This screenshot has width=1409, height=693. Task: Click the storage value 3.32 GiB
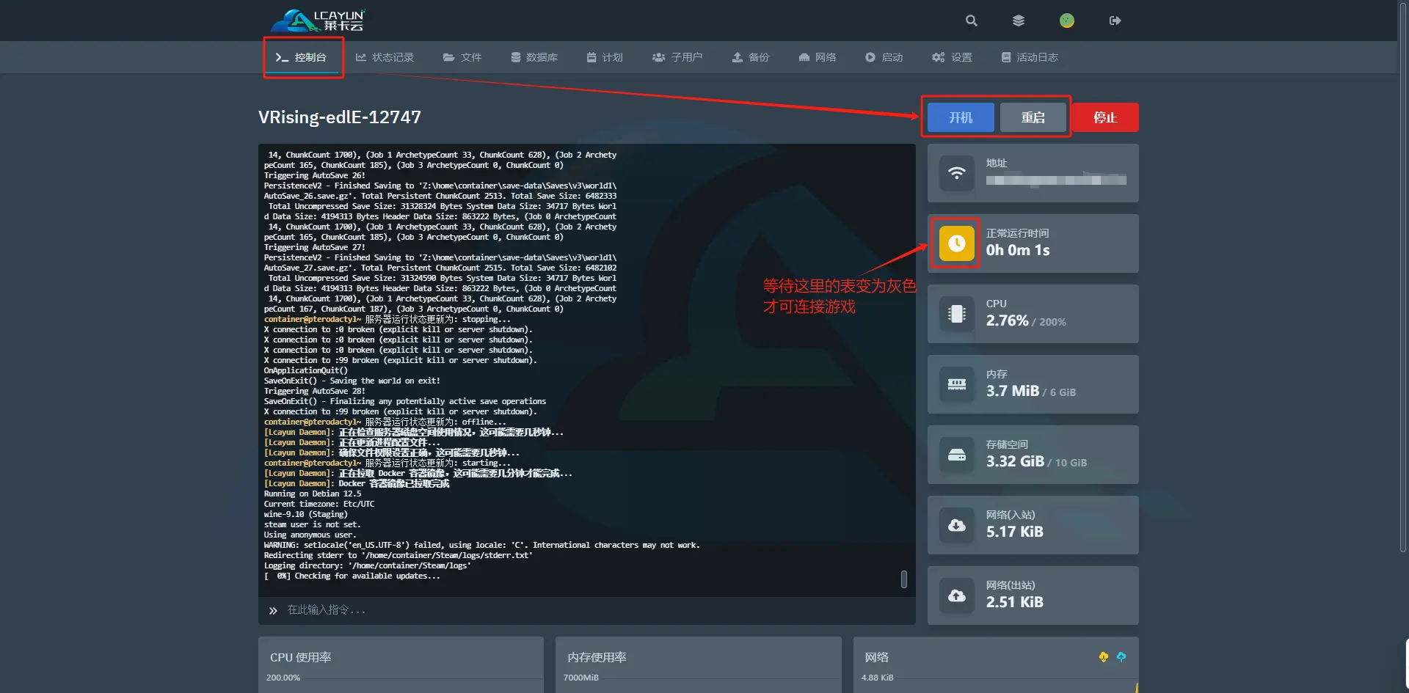[1015, 462]
